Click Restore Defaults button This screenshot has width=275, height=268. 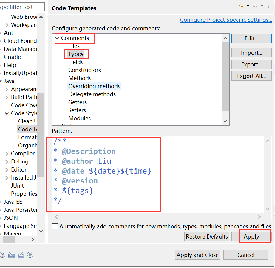207,236
